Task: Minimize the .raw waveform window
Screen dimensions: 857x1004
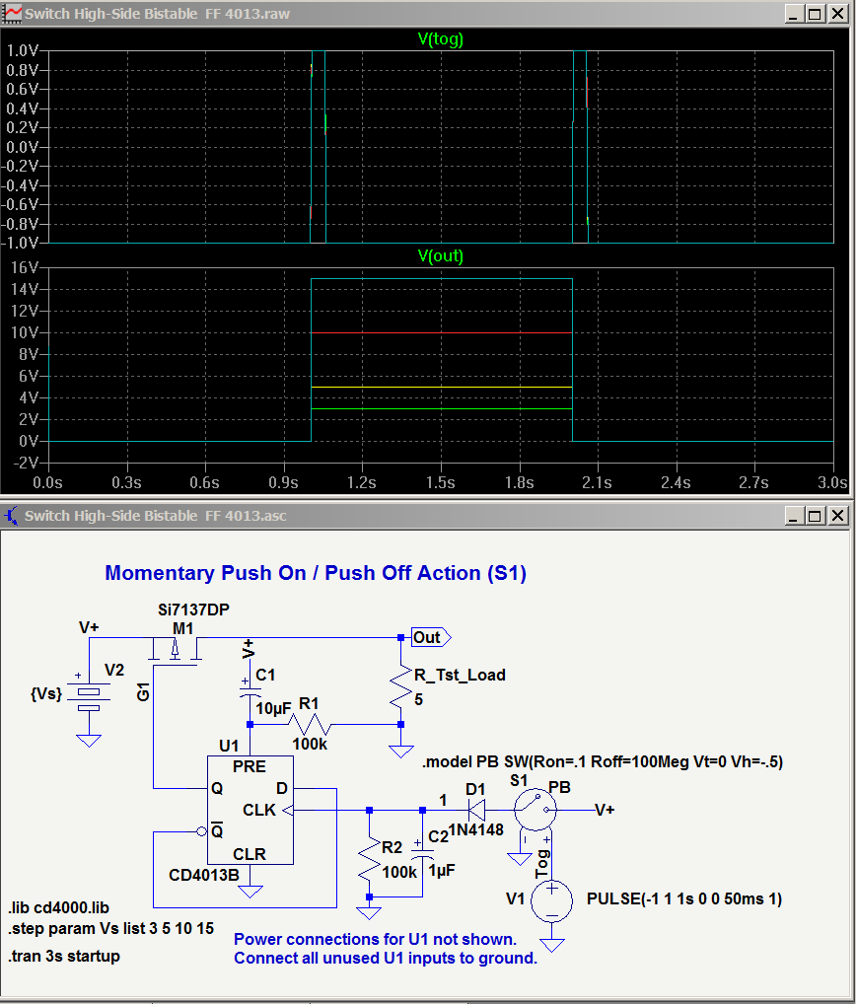Action: tap(794, 14)
